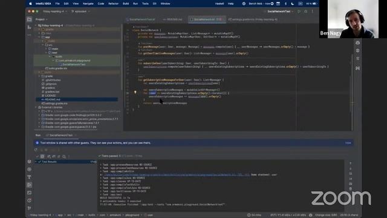Toggle the Do Not Disturb moon icon
The width and height of the screenshot is (387, 218).
click(293, 4)
